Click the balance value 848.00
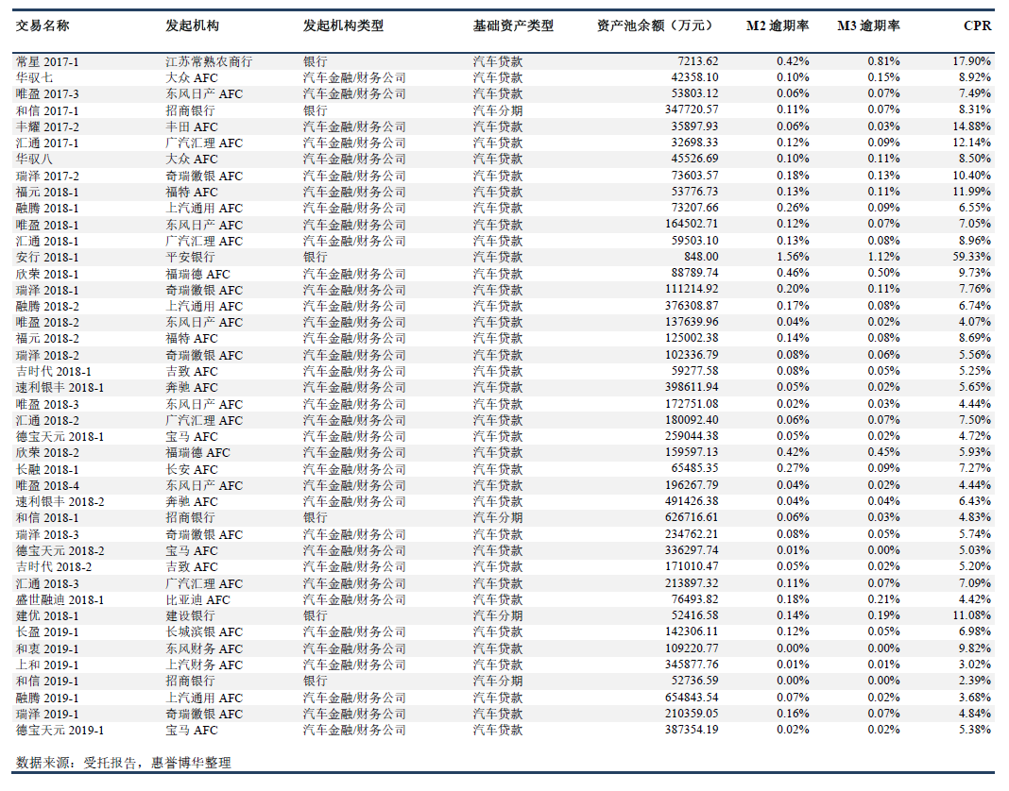1009x791 pixels. click(701, 257)
